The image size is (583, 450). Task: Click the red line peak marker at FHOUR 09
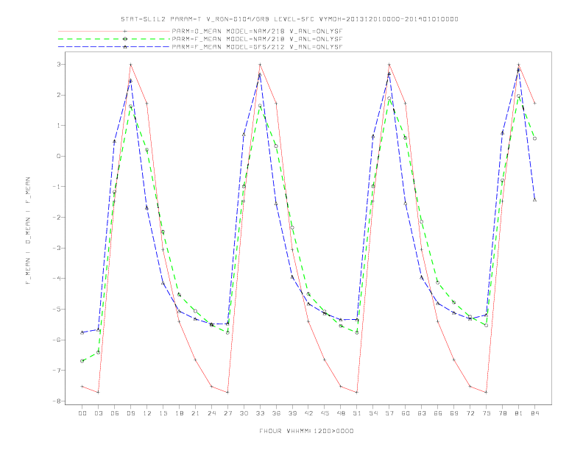(x=130, y=65)
